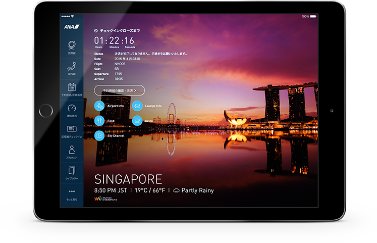
Task: Open the Account (アカウント) person icon
Action: click(x=72, y=150)
